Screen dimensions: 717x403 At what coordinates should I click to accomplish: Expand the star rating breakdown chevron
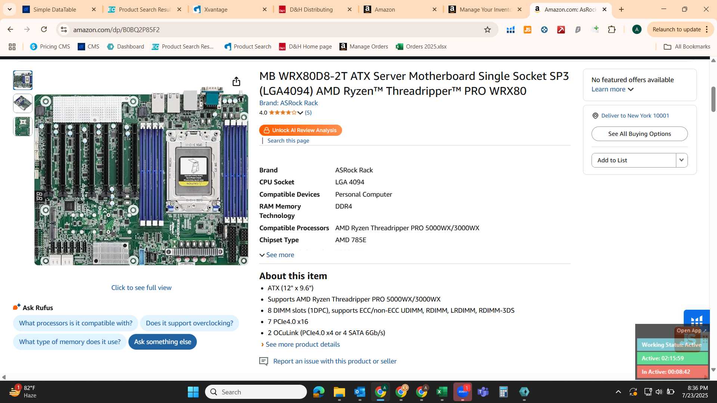(x=300, y=113)
